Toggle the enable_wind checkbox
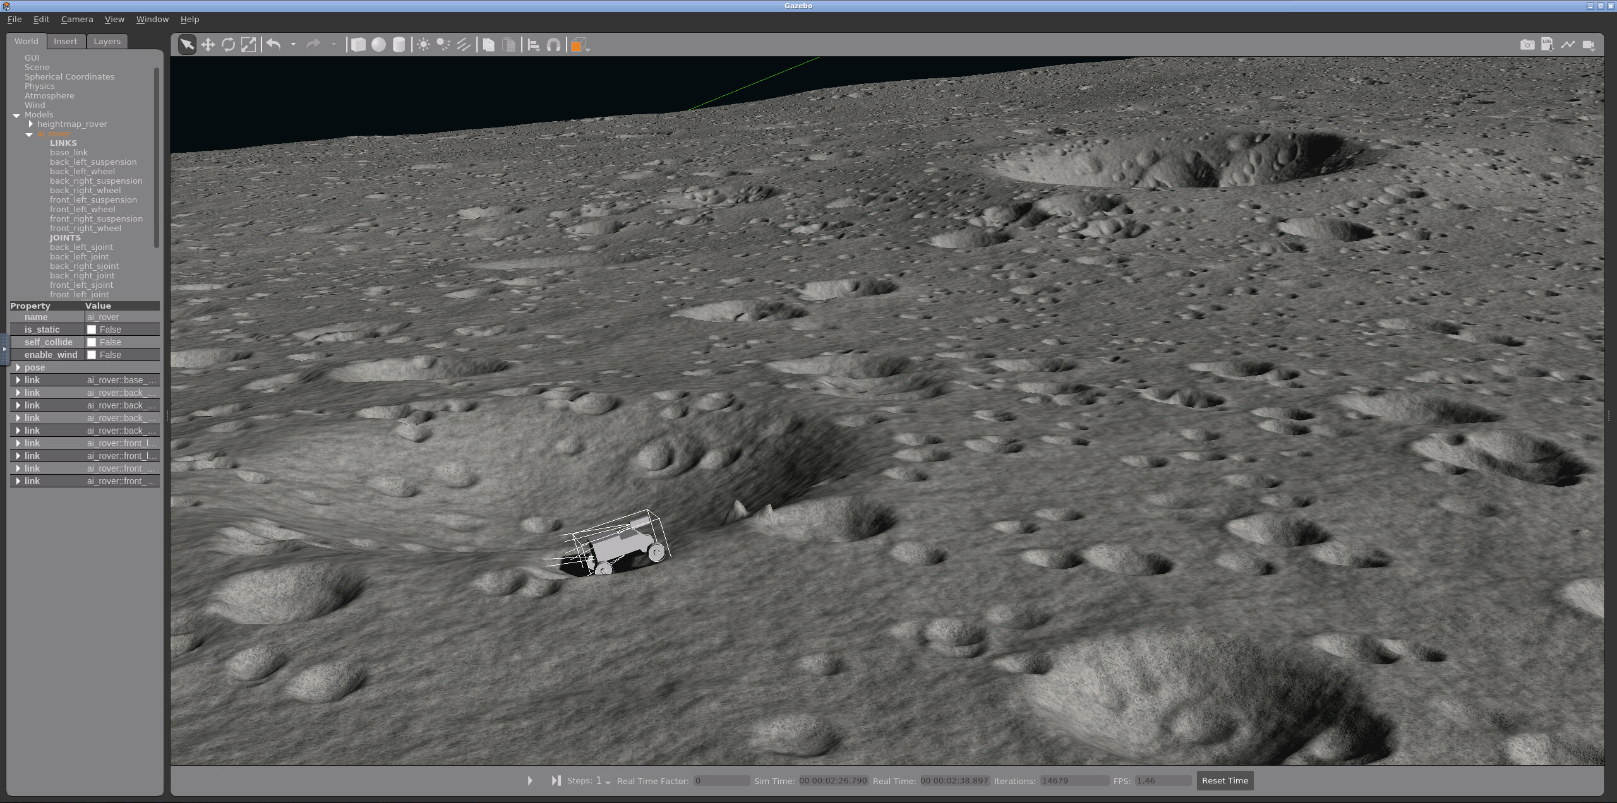1617x803 pixels. coord(92,355)
